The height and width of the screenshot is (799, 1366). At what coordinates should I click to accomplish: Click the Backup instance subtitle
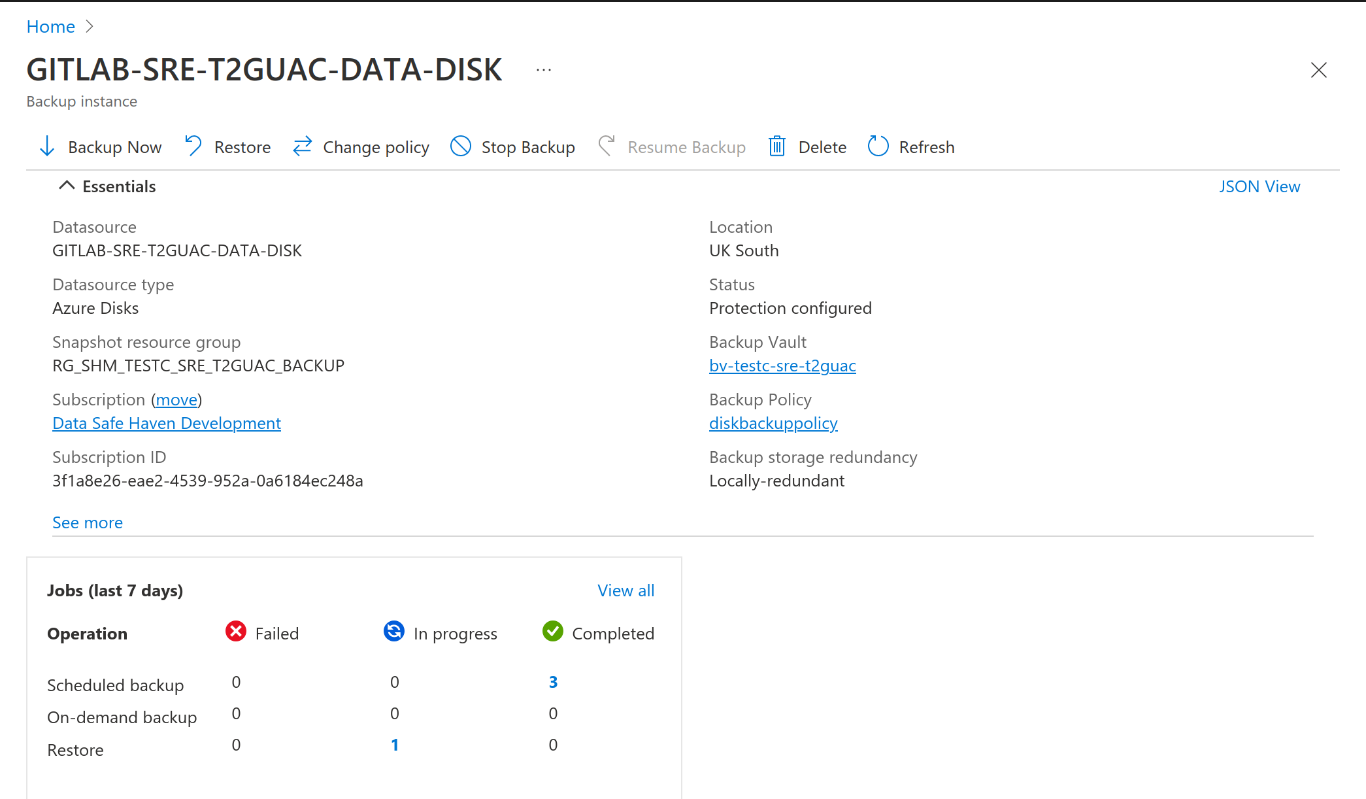click(82, 101)
